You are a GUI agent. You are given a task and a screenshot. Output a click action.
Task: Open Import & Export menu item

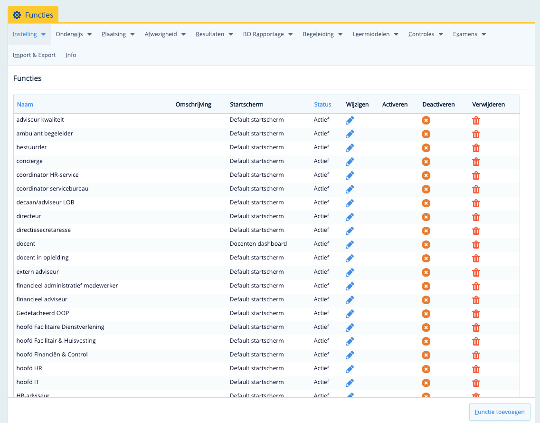[x=34, y=55]
